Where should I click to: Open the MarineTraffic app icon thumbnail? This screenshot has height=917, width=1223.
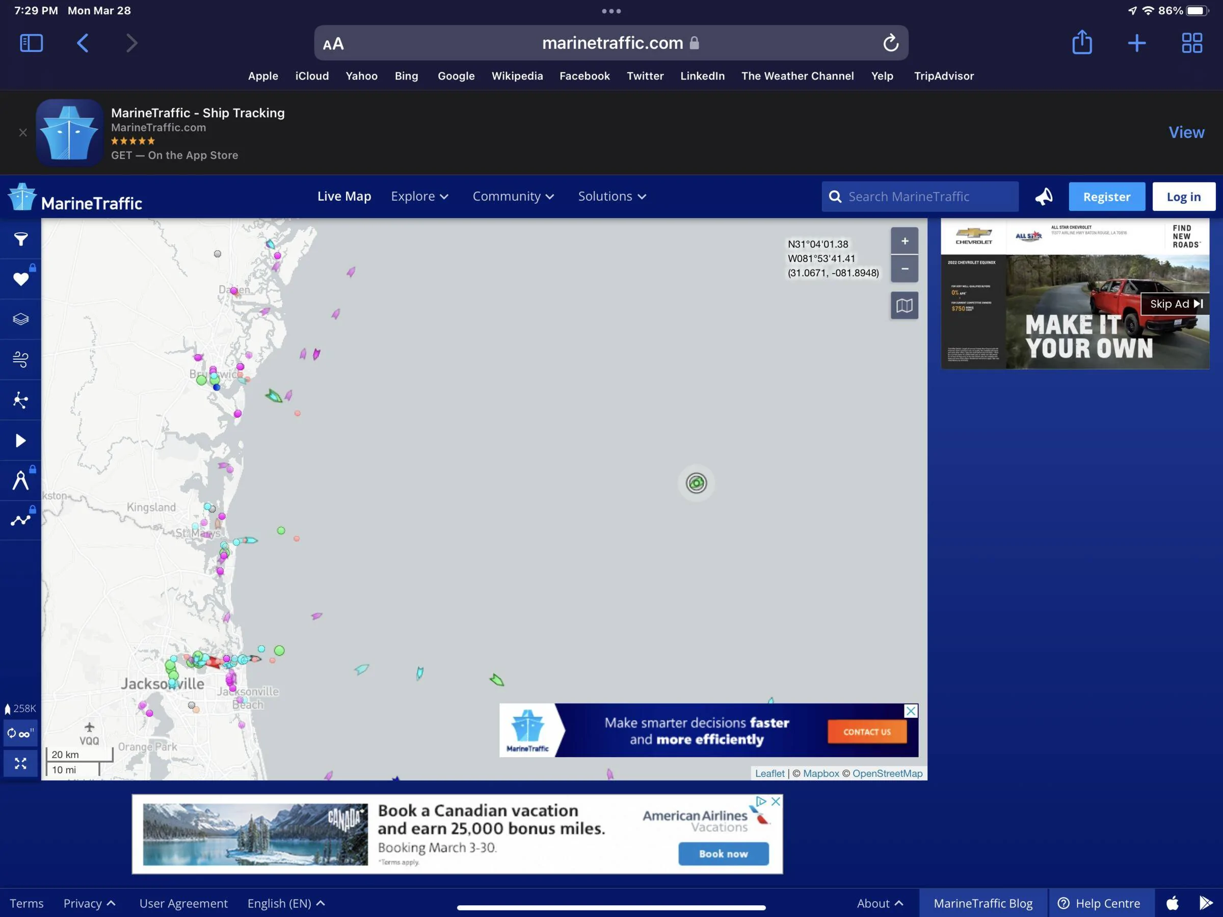69,132
